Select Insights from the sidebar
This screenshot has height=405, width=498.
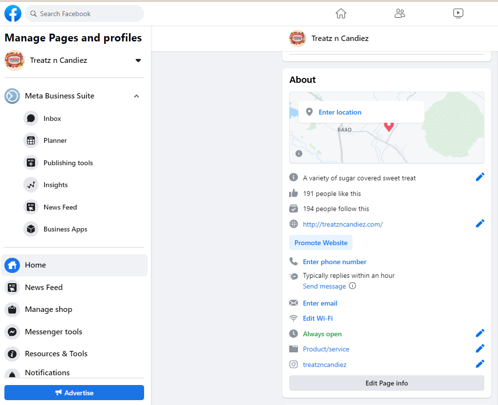pos(55,185)
